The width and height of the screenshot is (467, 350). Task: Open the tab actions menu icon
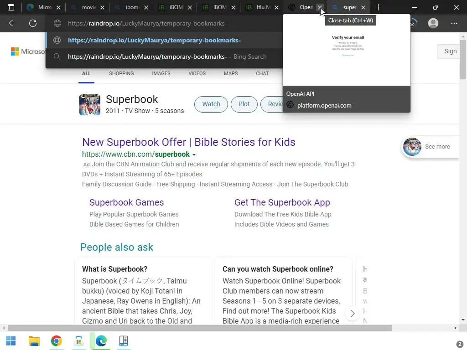[x=11, y=7]
